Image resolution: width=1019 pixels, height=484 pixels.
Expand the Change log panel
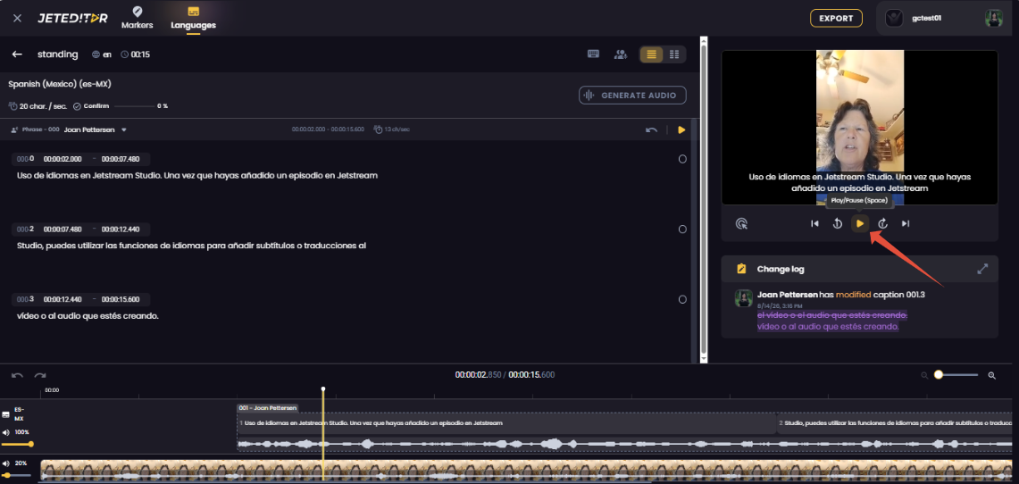tap(982, 269)
